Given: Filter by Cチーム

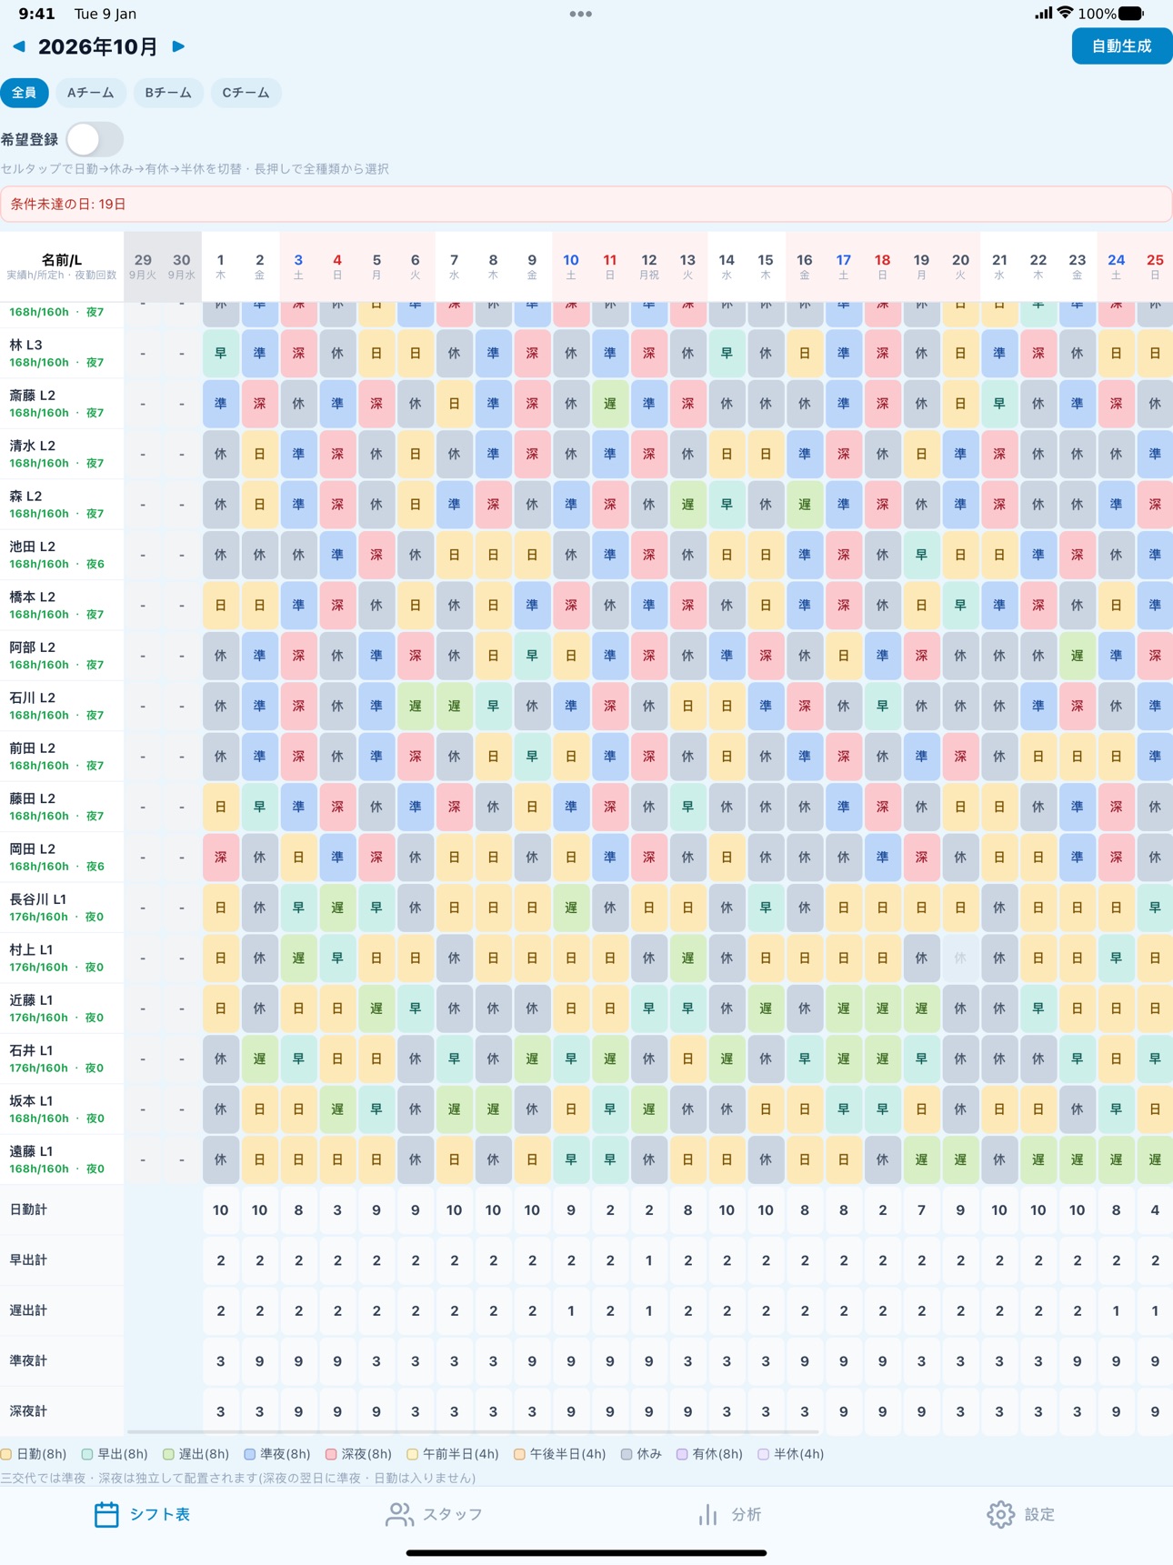Looking at the screenshot, I should pos(246,93).
